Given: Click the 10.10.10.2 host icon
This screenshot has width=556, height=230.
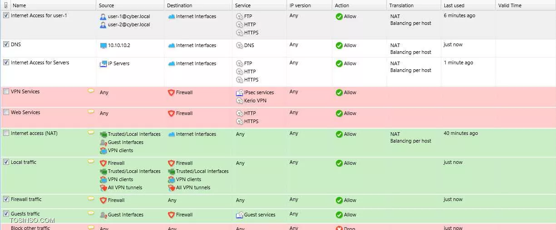Looking at the screenshot, I should tap(103, 45).
